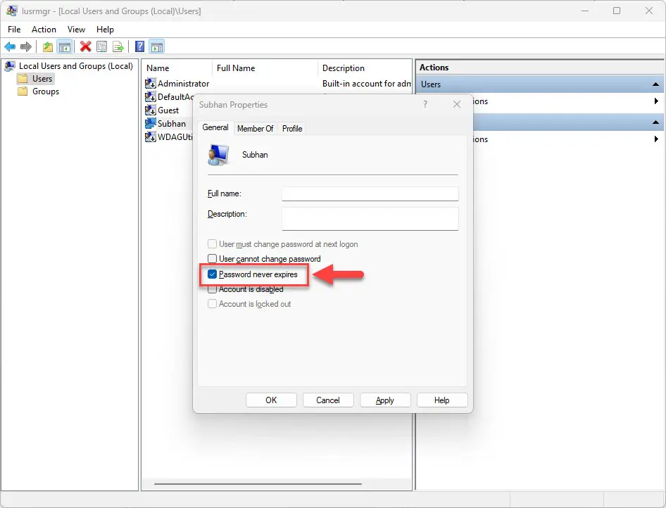Toggle the Show/Hide Action Pane icon

(x=157, y=46)
